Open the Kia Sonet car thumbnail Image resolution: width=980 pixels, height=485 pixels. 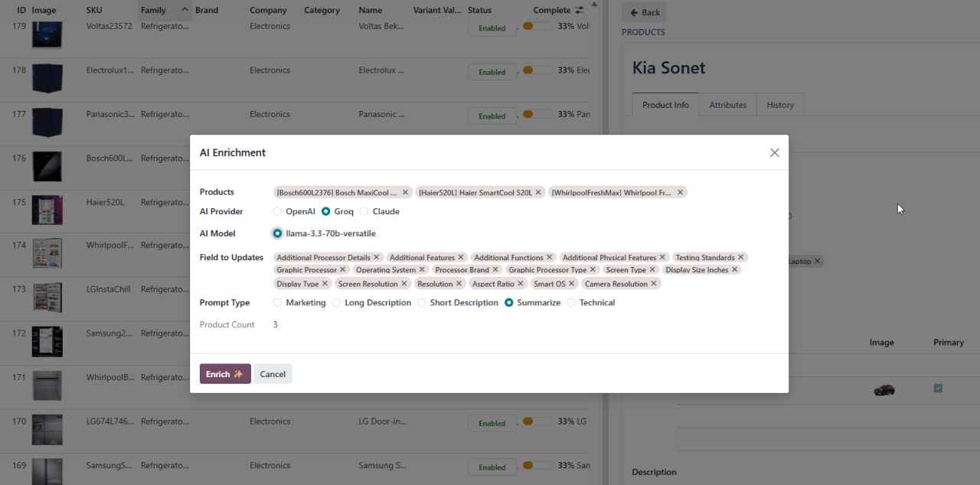(884, 389)
